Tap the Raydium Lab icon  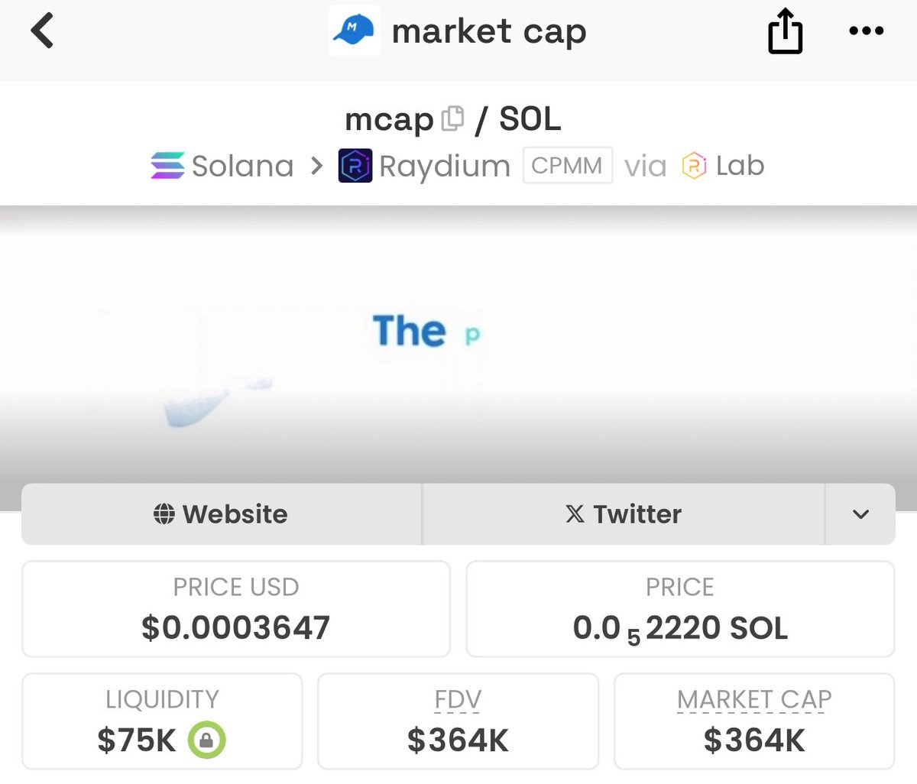(694, 166)
